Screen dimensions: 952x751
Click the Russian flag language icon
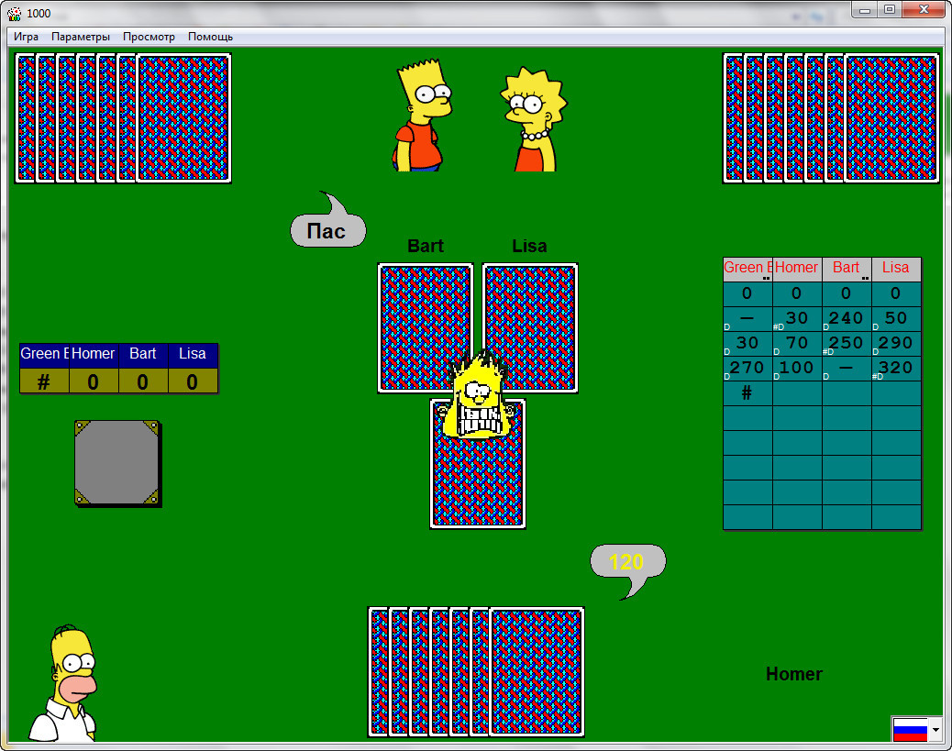(x=910, y=729)
